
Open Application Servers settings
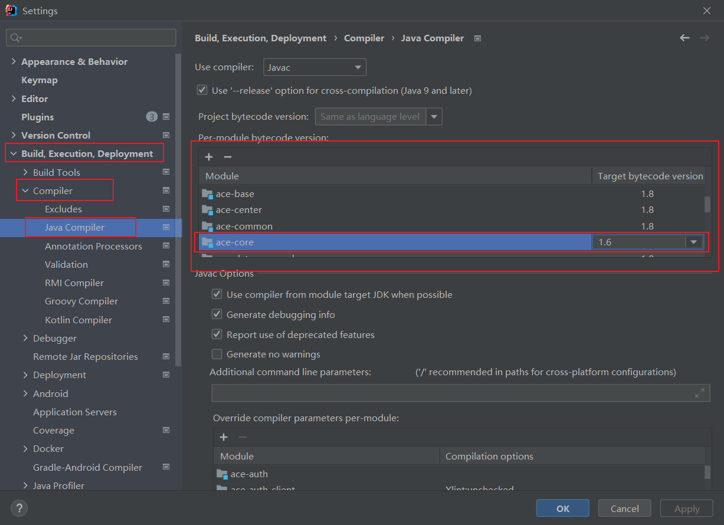click(75, 412)
